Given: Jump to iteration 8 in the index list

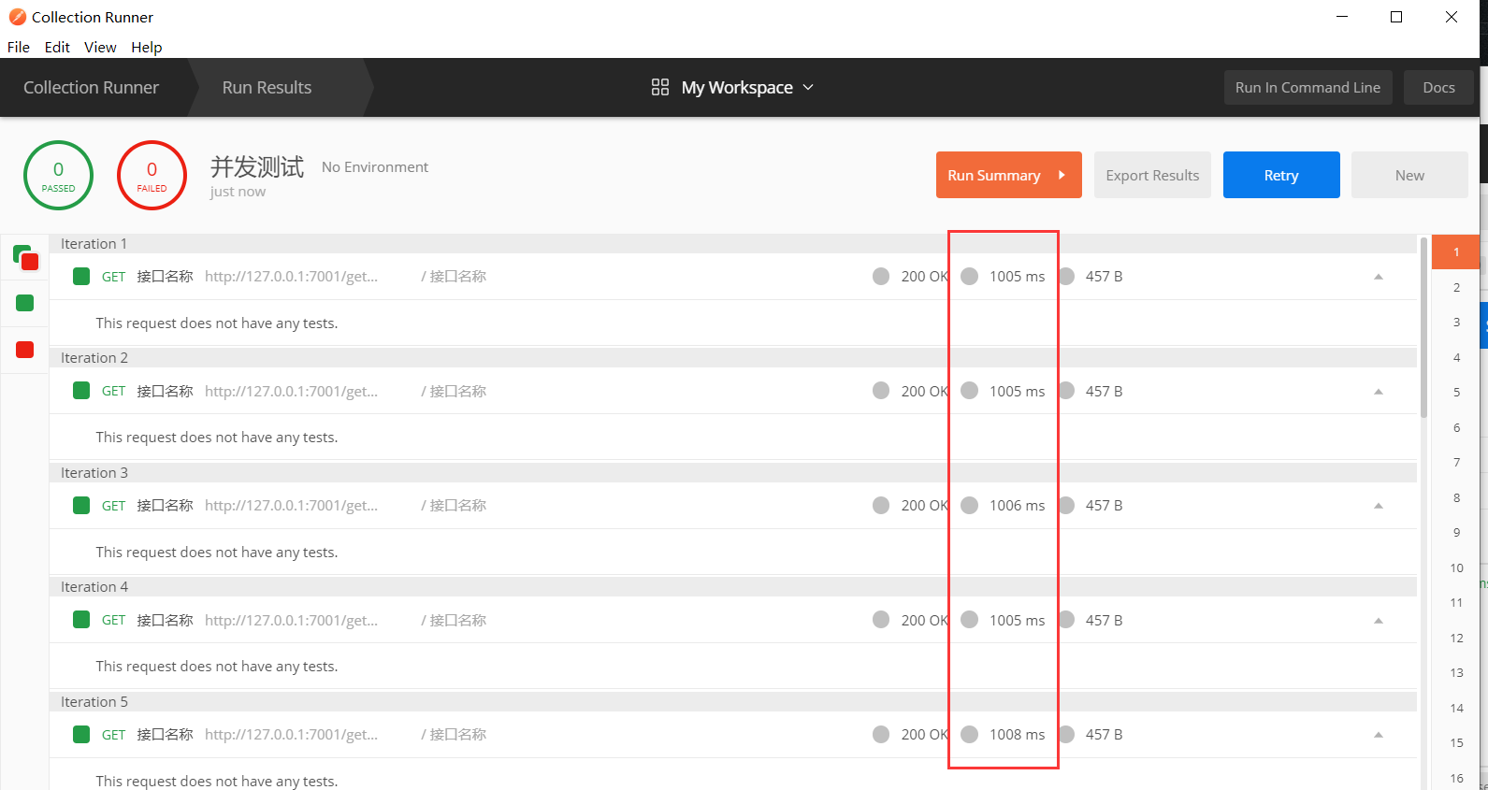Looking at the screenshot, I should tap(1455, 497).
